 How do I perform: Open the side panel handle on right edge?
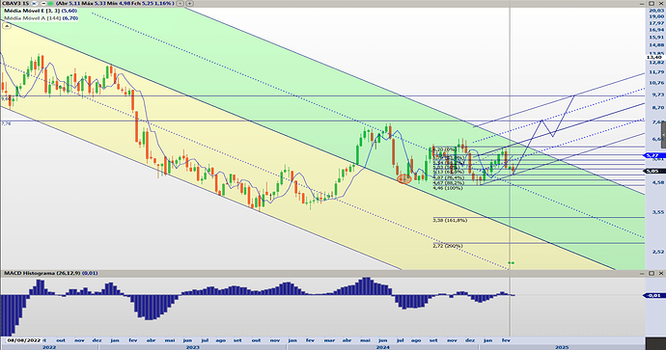point(664,134)
